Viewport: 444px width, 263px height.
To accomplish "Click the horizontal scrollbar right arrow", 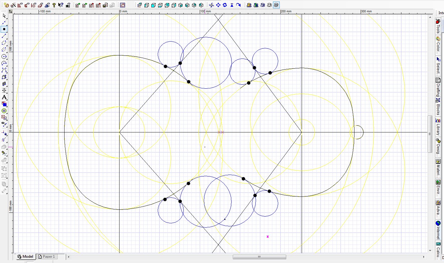I will [424, 257].
